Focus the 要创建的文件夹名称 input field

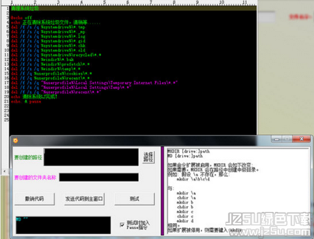coord(99,178)
